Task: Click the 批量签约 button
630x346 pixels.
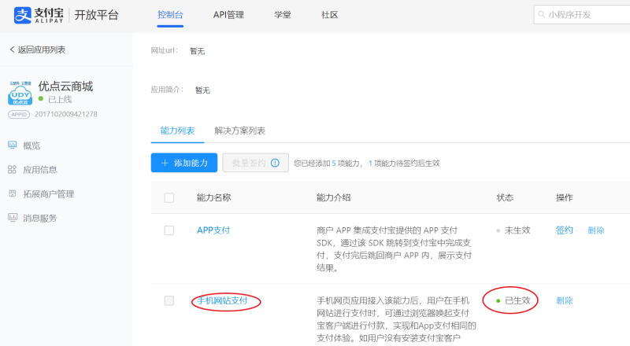Action: tap(255, 163)
